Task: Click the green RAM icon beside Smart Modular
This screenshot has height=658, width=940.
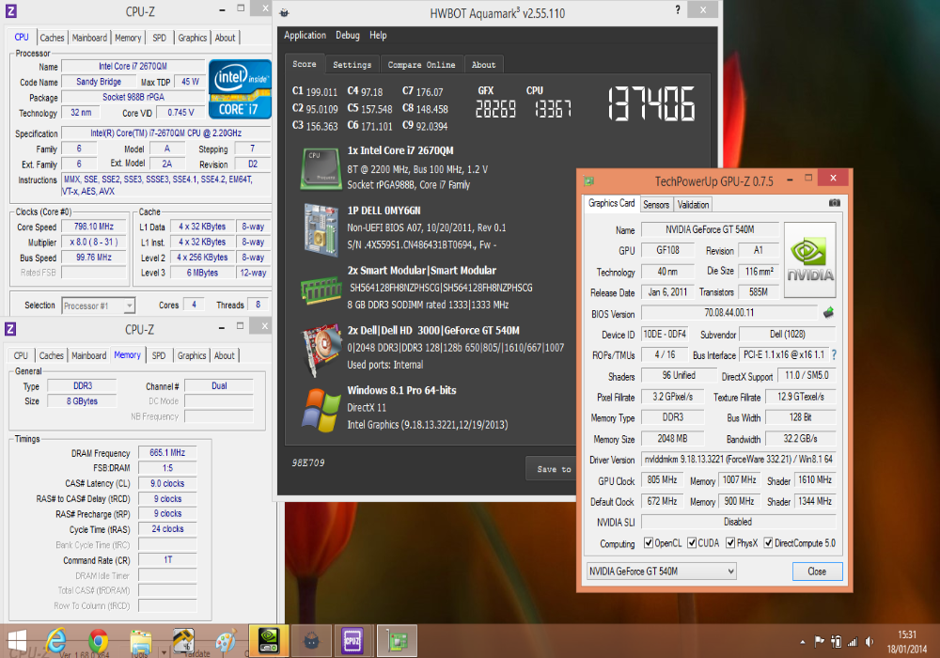Action: [321, 290]
